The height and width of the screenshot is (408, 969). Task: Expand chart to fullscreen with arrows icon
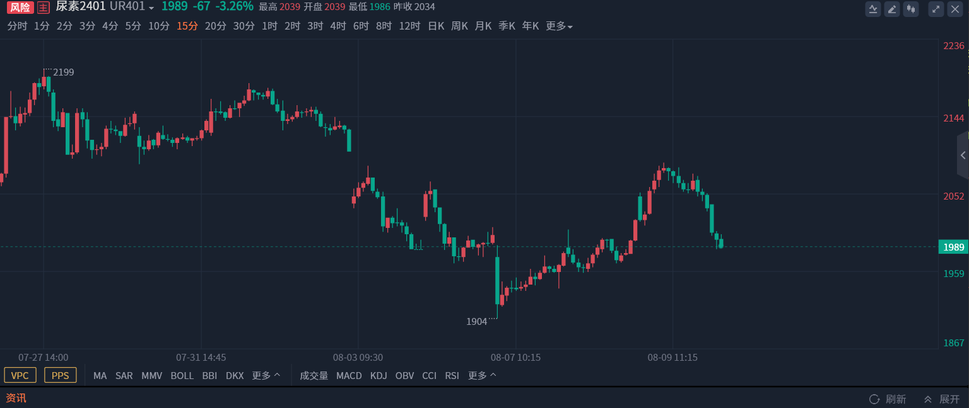[x=936, y=9]
